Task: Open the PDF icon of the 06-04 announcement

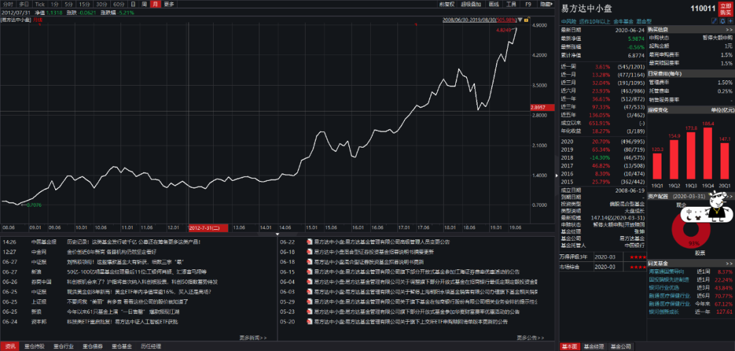Action: pyautogui.click(x=309, y=282)
